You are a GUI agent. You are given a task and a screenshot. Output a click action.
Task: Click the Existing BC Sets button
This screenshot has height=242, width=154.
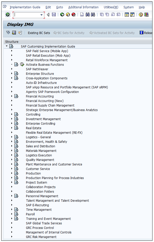pyautogui.click(x=39, y=33)
